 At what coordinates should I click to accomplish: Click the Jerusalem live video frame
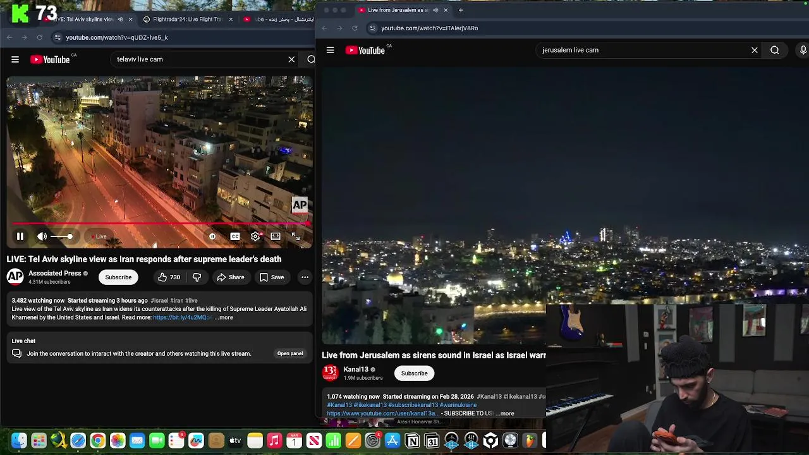(x=565, y=205)
